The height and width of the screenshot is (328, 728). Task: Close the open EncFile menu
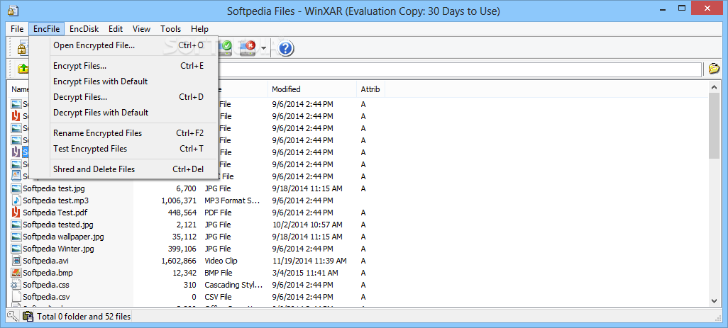pos(46,29)
